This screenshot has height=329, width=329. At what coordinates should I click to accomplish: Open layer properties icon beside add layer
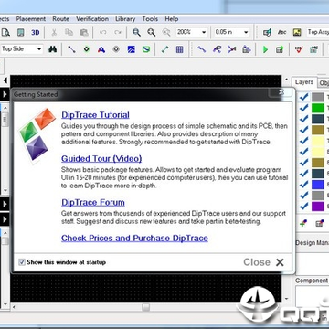[x=319, y=223]
